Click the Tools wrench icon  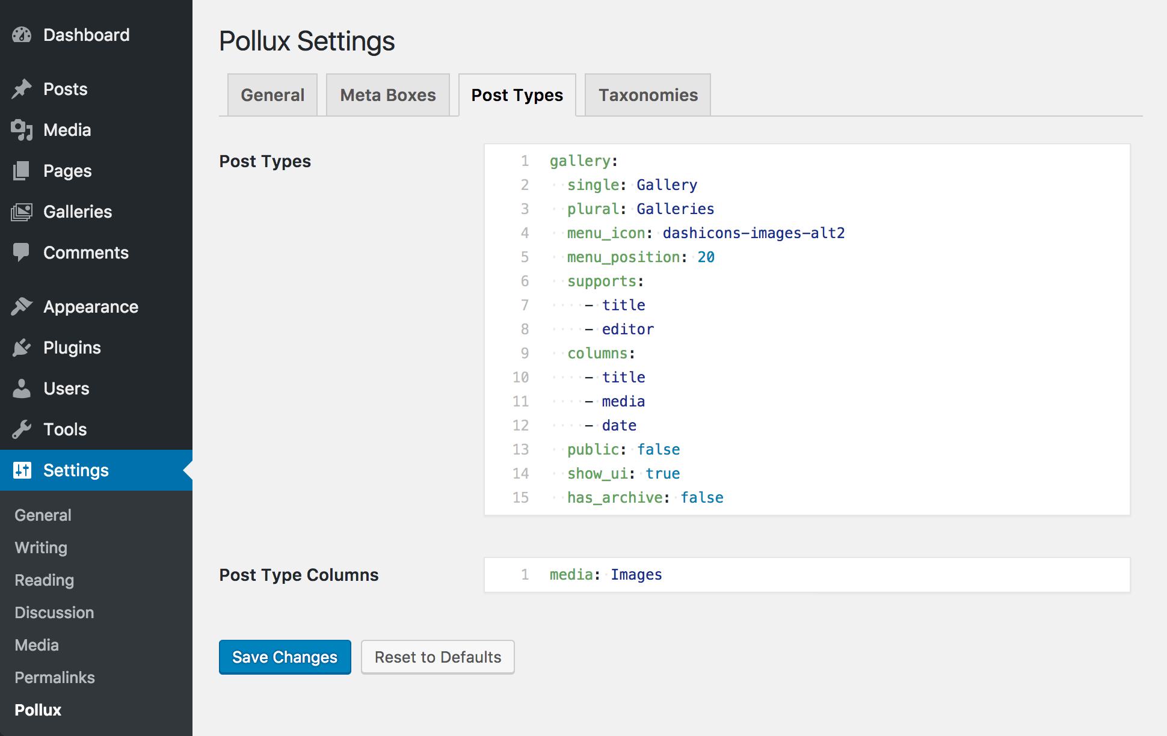pos(22,429)
